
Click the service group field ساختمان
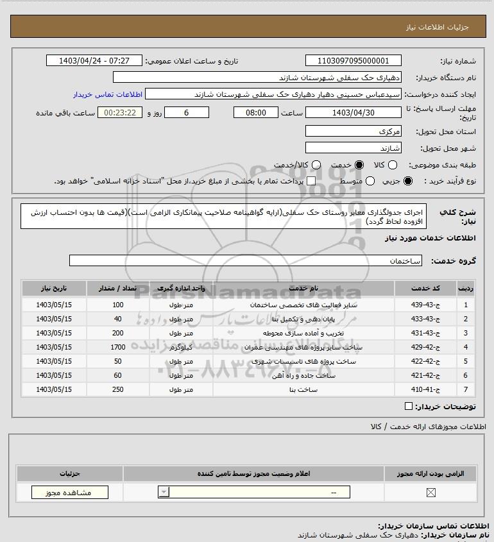tap(246, 260)
